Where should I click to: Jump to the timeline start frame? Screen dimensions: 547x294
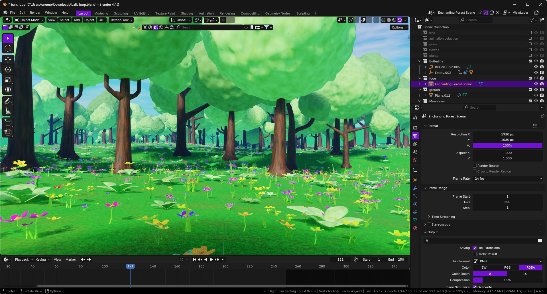[194, 259]
